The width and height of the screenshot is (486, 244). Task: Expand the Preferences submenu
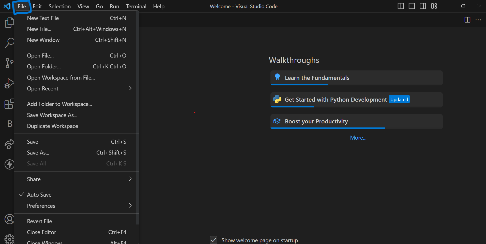pos(77,206)
